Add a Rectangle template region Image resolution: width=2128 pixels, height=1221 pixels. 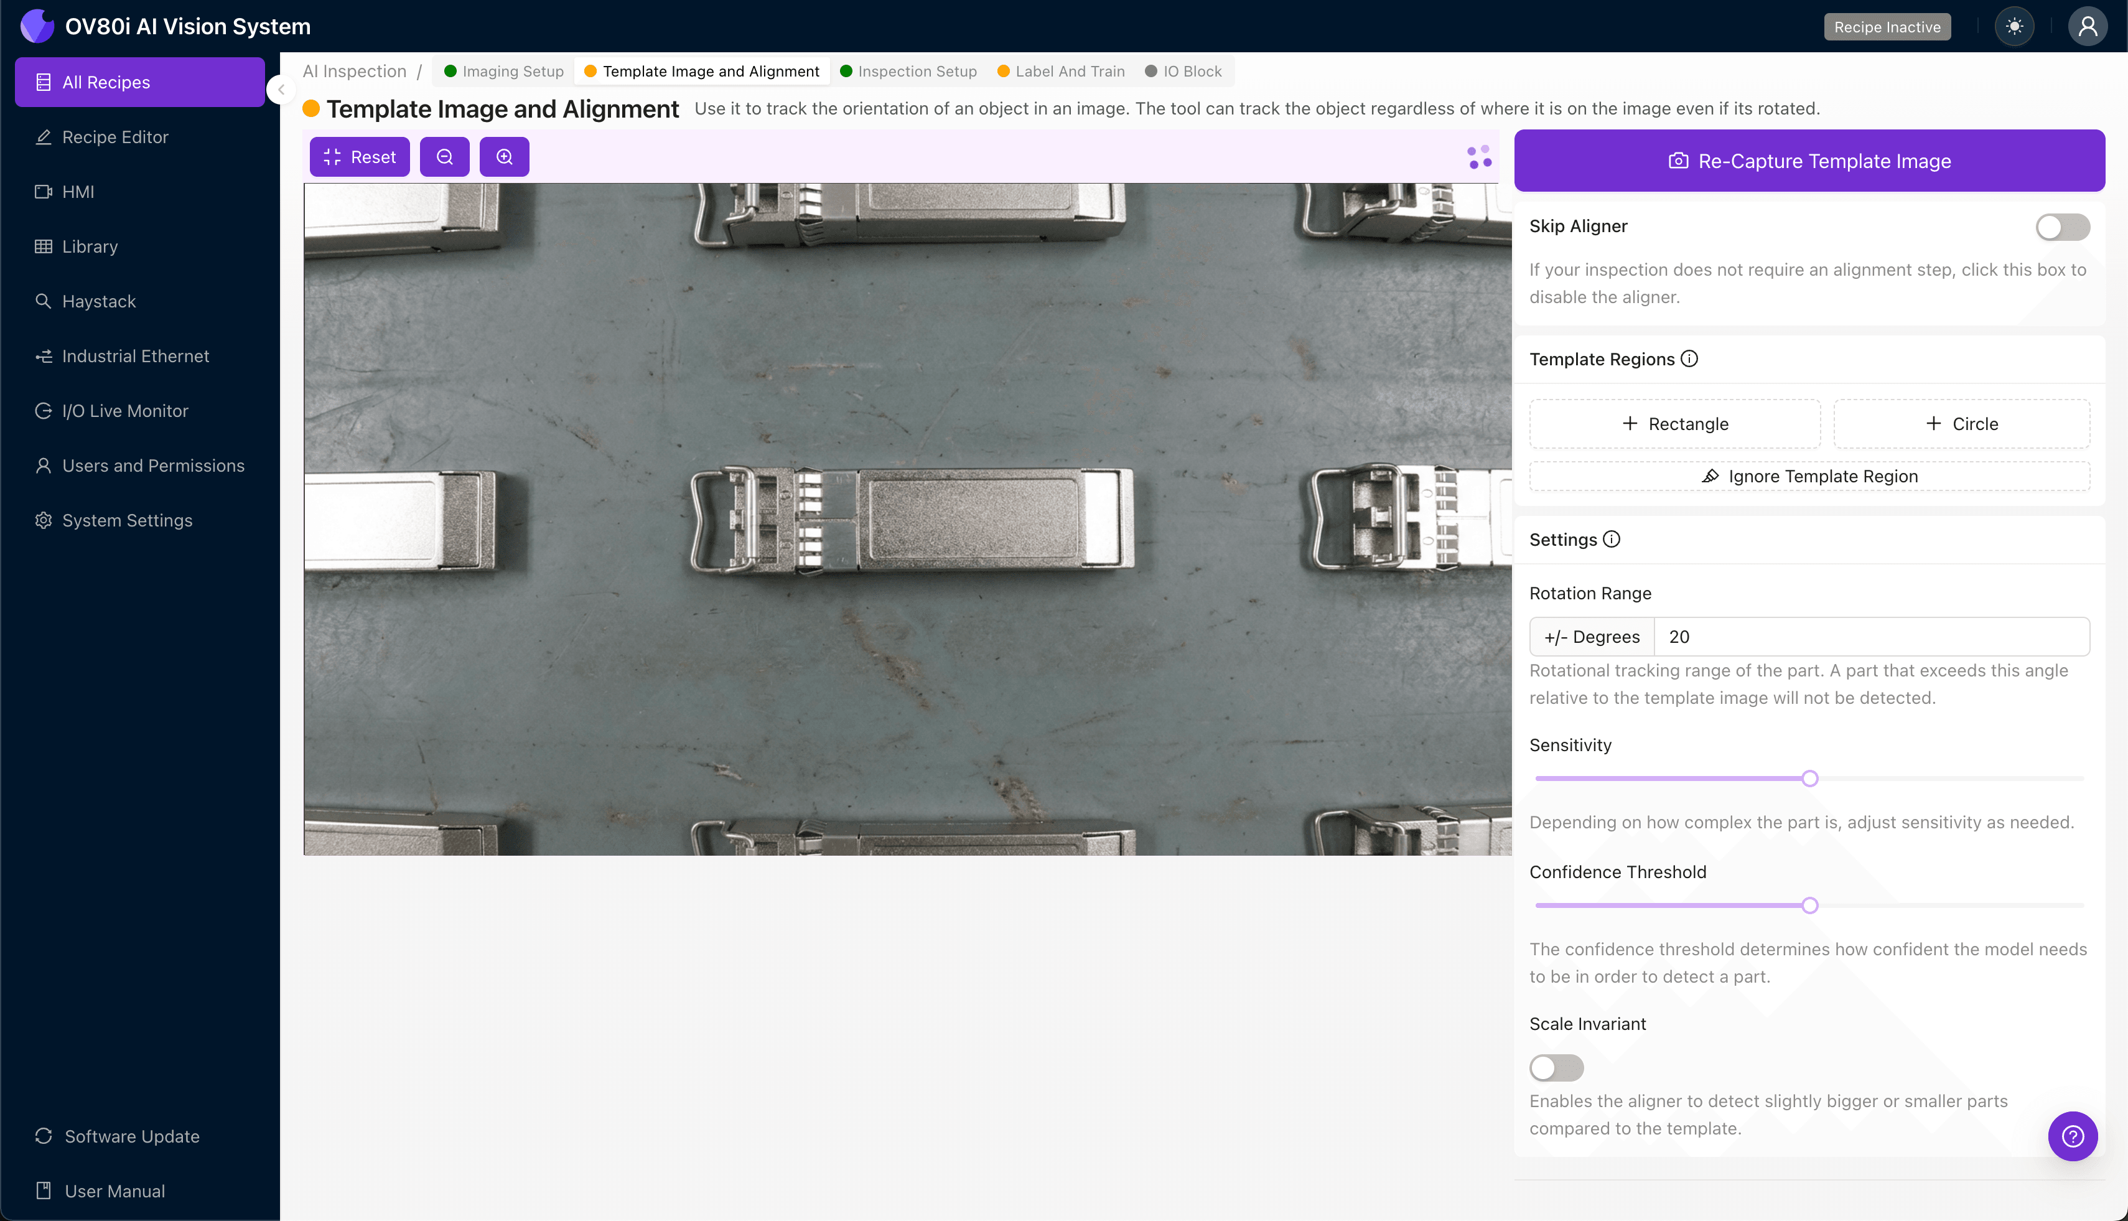click(x=1674, y=424)
